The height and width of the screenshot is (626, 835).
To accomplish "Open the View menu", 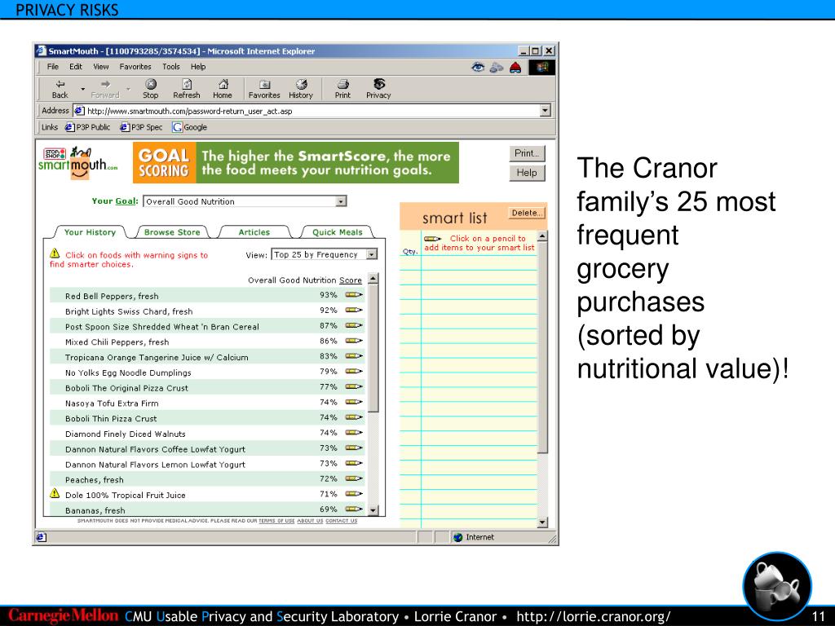I will [x=100, y=67].
